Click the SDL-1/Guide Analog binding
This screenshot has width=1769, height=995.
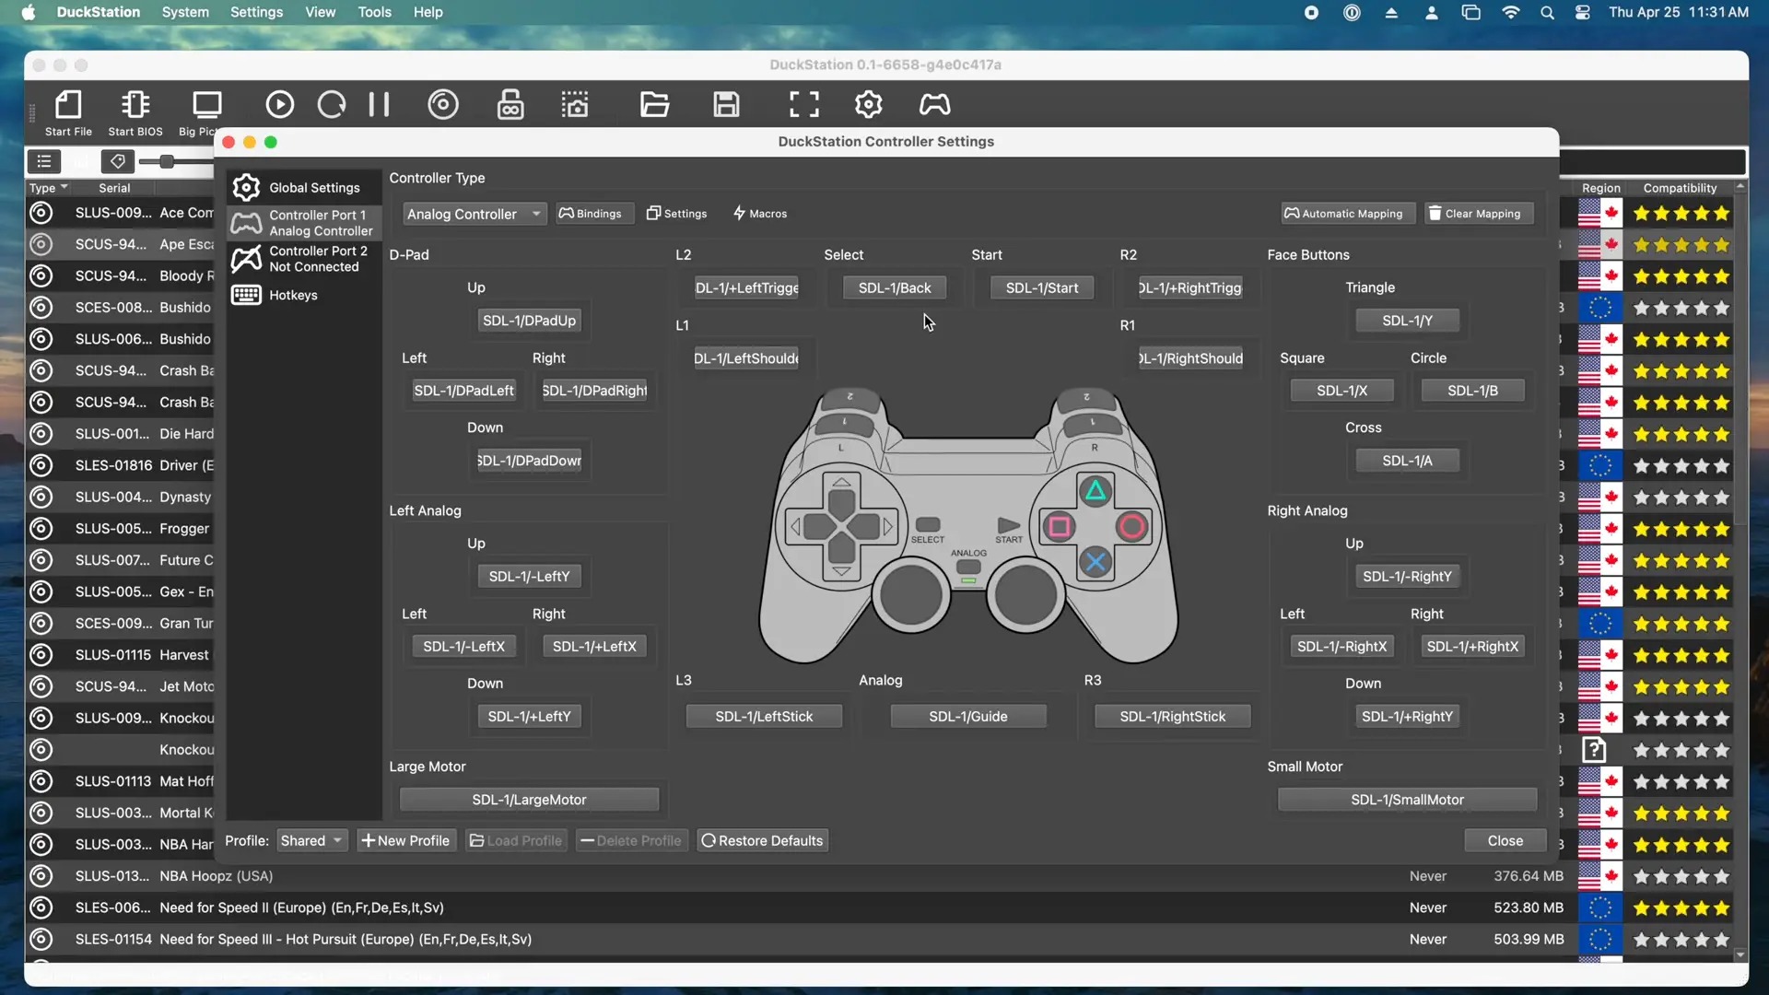(967, 717)
